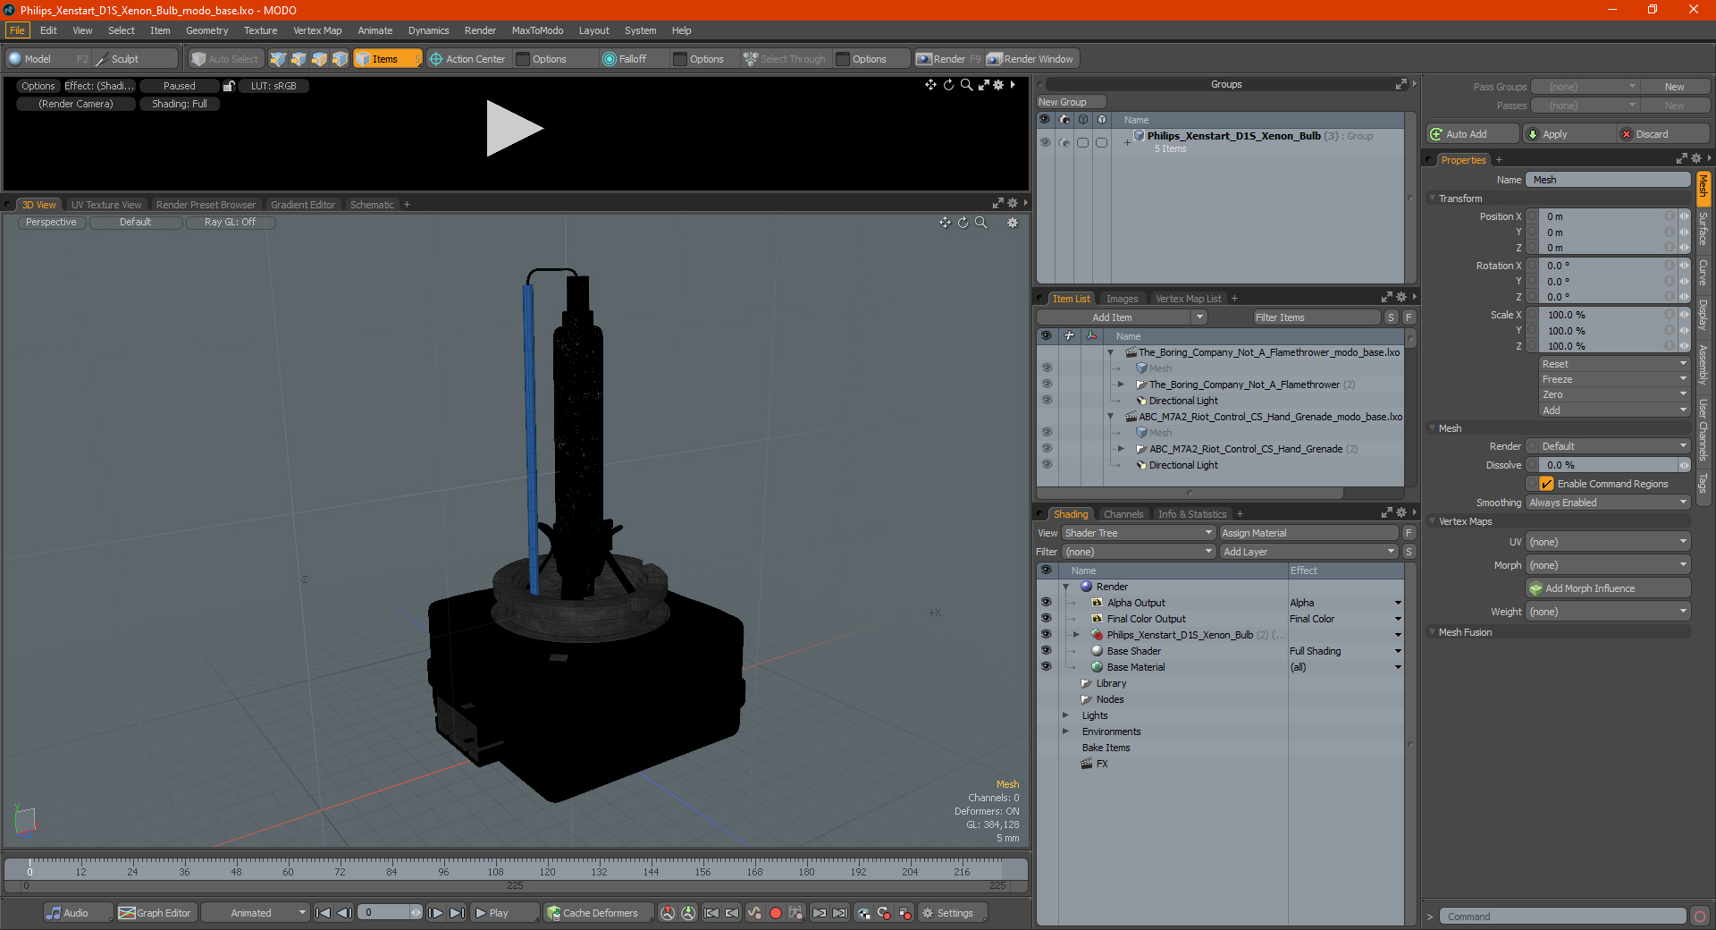Viewport: 1716px width, 930px height.
Task: Click the Apply button
Action: tap(1569, 134)
